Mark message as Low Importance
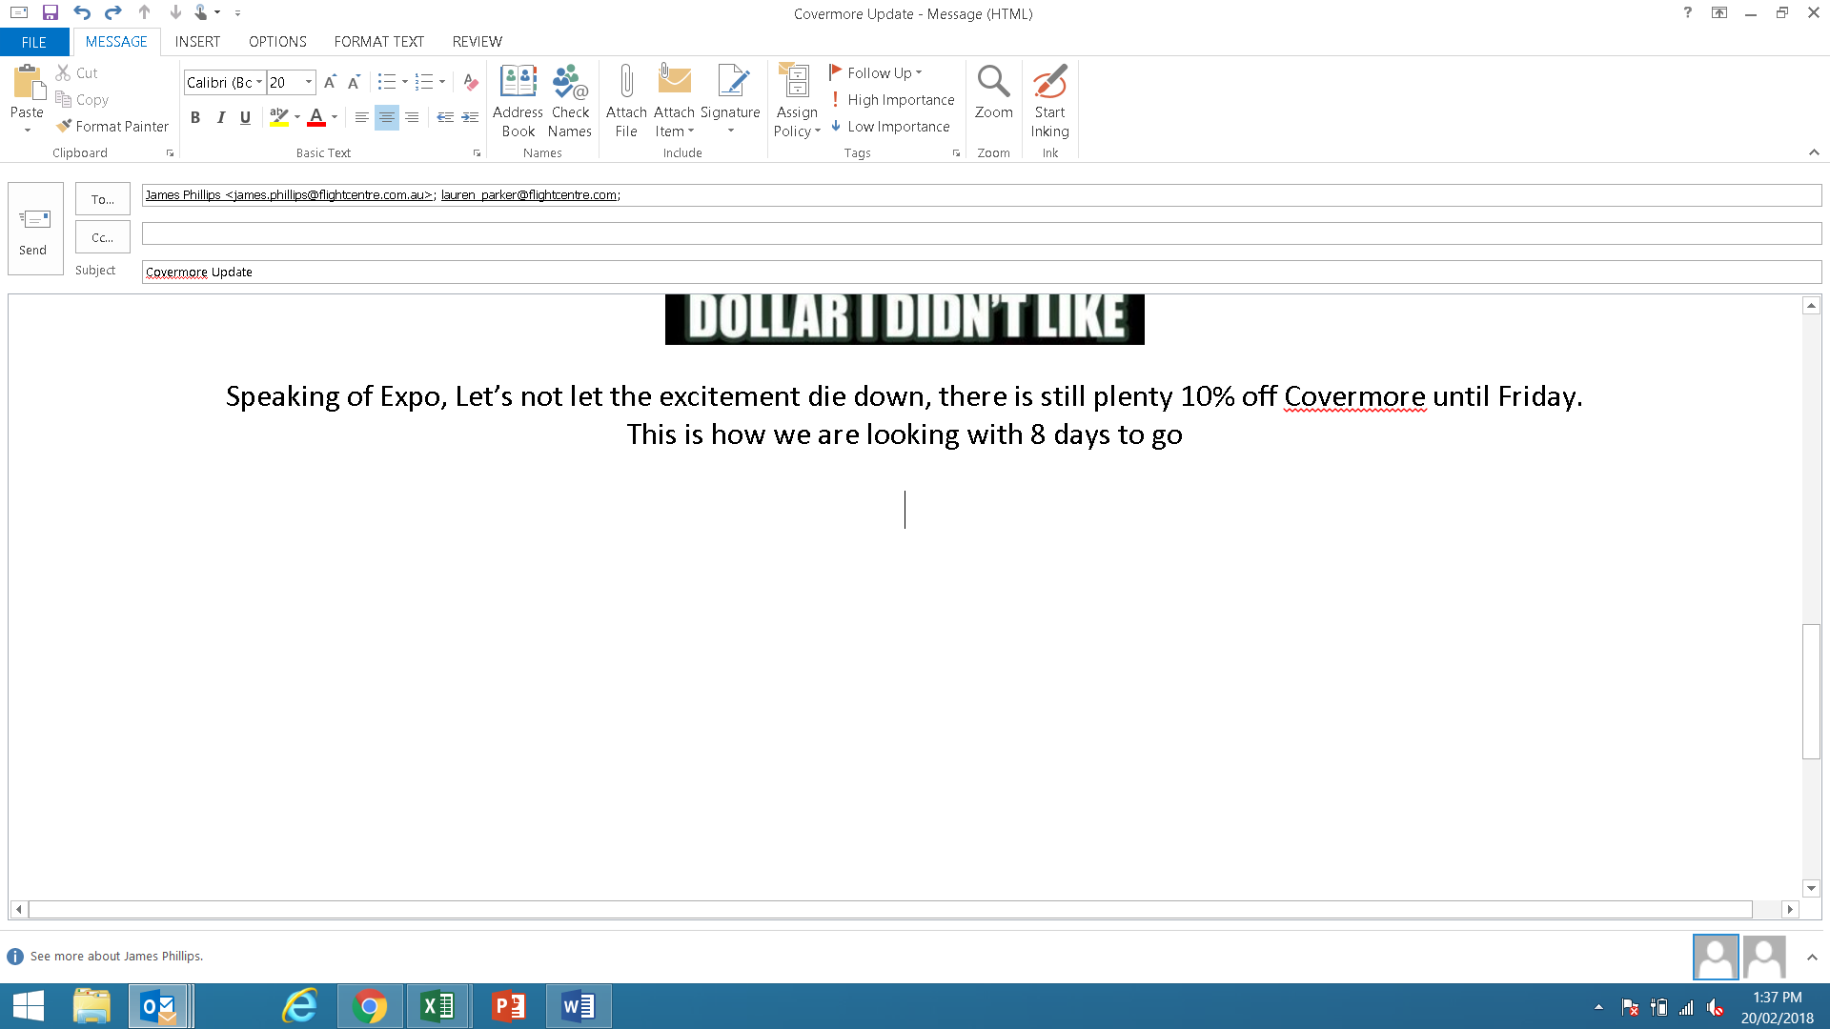1830x1029 pixels. coord(890,126)
